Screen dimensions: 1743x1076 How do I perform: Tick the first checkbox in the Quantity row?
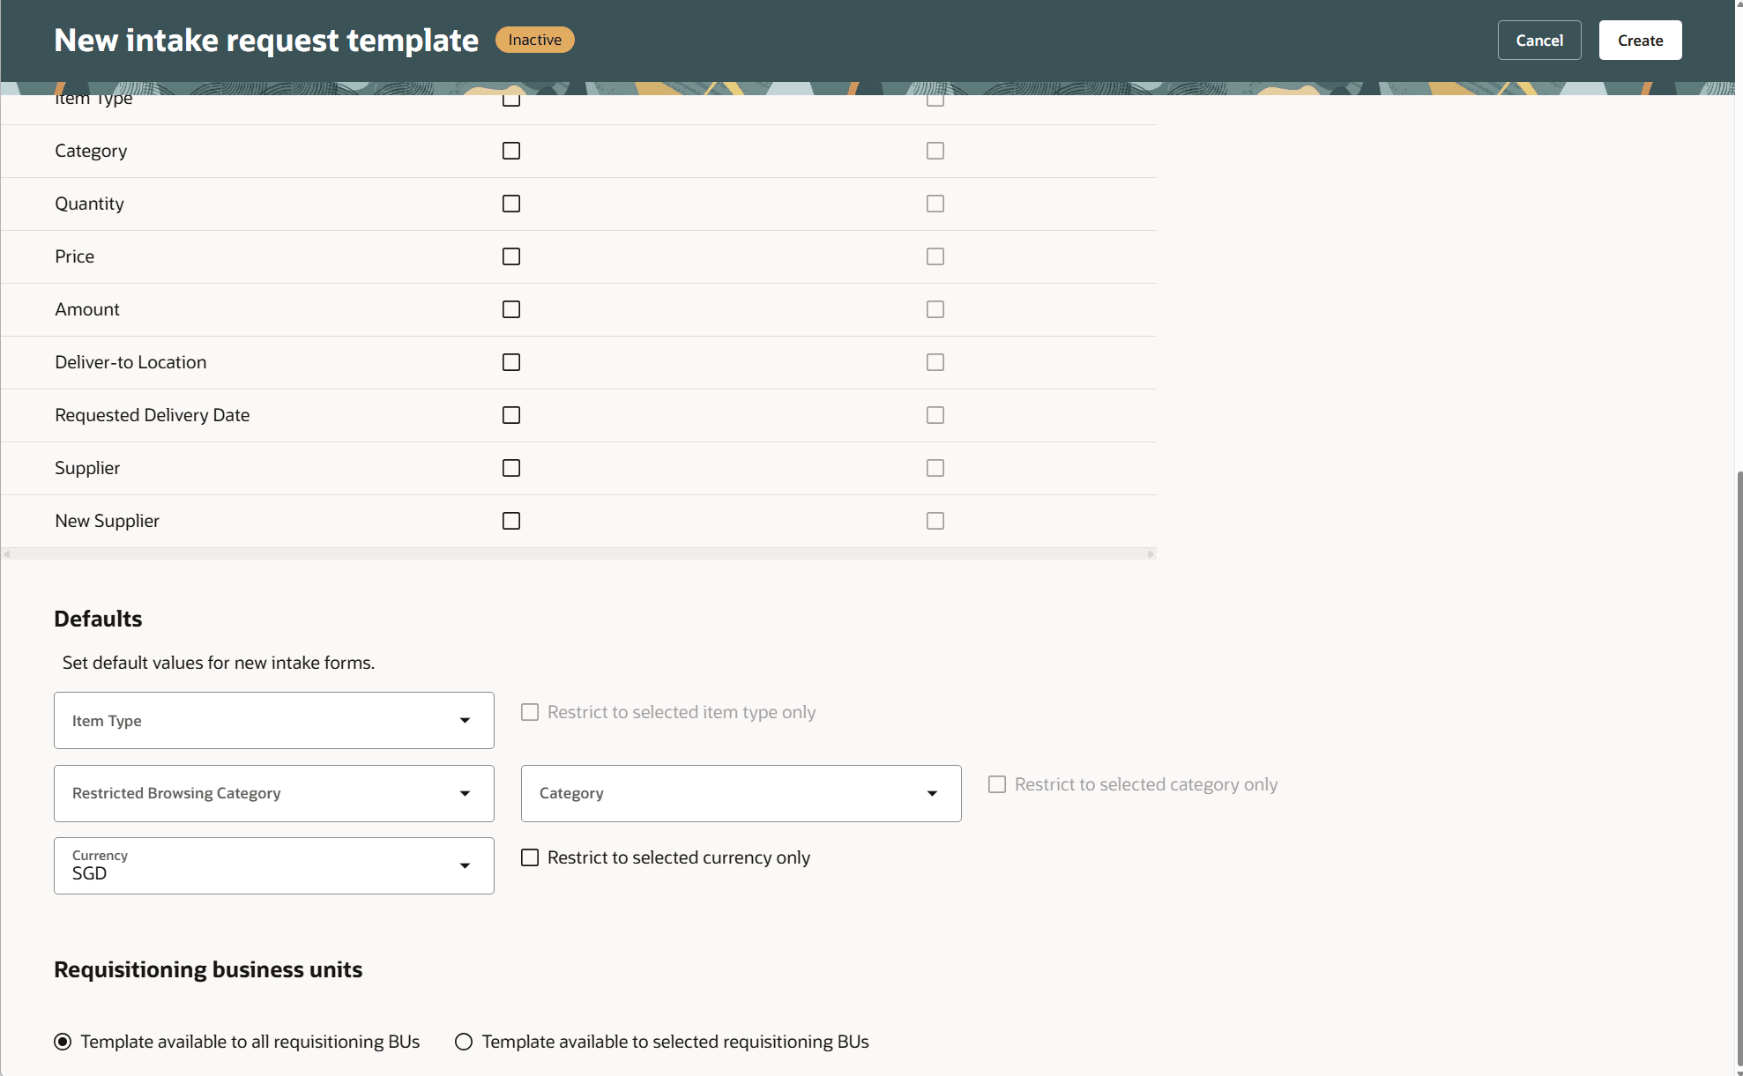coord(511,204)
